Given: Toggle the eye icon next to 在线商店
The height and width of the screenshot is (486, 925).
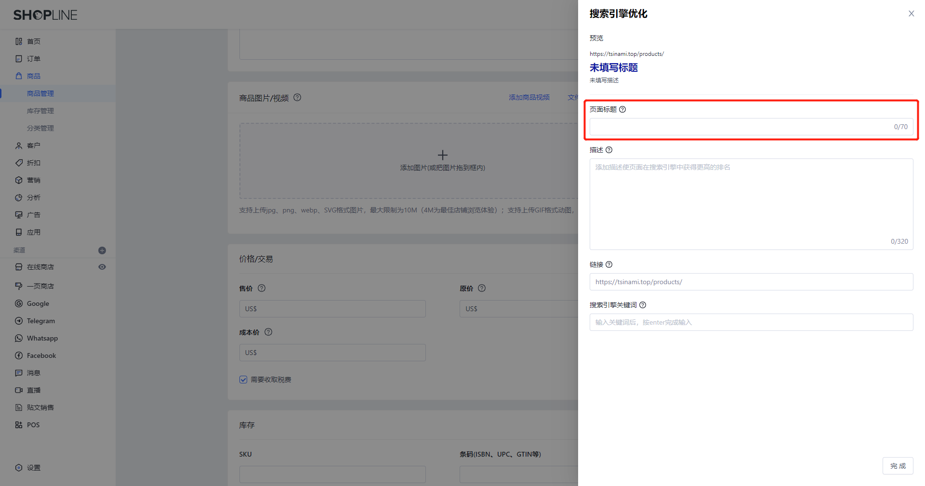Looking at the screenshot, I should pos(102,267).
